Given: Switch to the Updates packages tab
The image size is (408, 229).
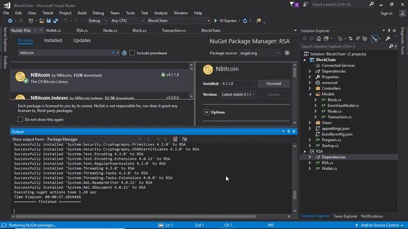Looking at the screenshot, I should [82, 41].
